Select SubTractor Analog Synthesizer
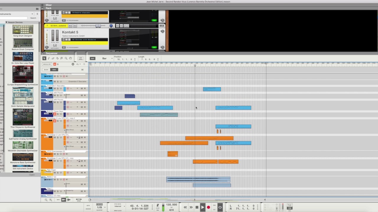The image size is (378, 212). (23, 135)
